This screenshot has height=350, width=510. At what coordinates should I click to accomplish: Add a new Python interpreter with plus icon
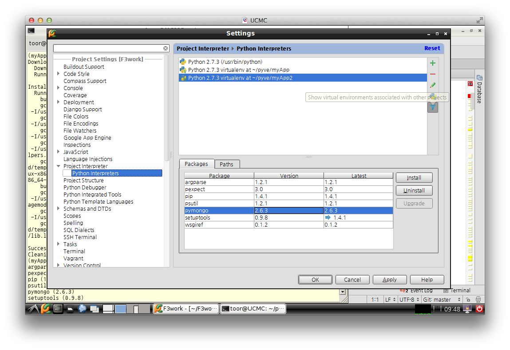[433, 63]
